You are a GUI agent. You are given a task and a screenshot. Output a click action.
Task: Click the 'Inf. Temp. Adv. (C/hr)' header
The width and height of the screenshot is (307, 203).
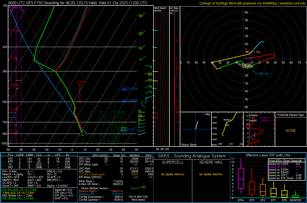[174, 11]
